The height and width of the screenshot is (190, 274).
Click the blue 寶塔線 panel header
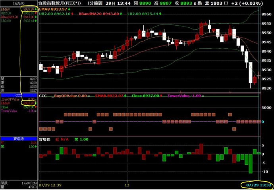click(19, 139)
